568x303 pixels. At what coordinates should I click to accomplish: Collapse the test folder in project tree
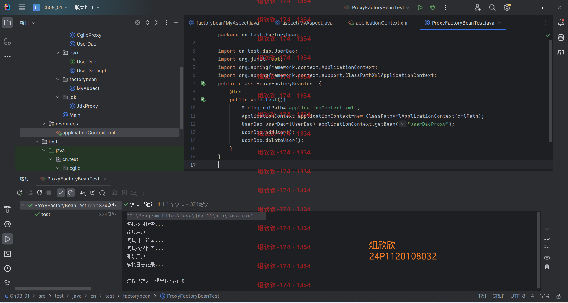click(37, 141)
